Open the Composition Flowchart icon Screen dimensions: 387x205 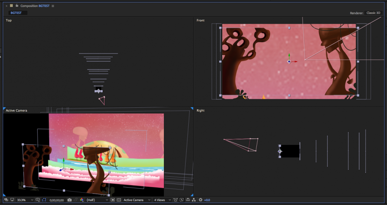tap(194, 200)
